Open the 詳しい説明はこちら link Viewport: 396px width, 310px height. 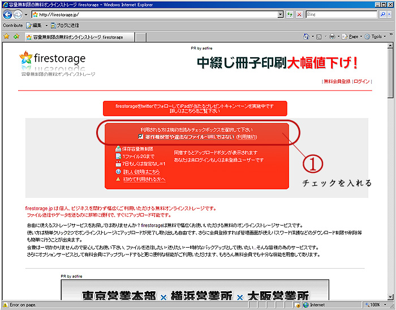click(141, 172)
